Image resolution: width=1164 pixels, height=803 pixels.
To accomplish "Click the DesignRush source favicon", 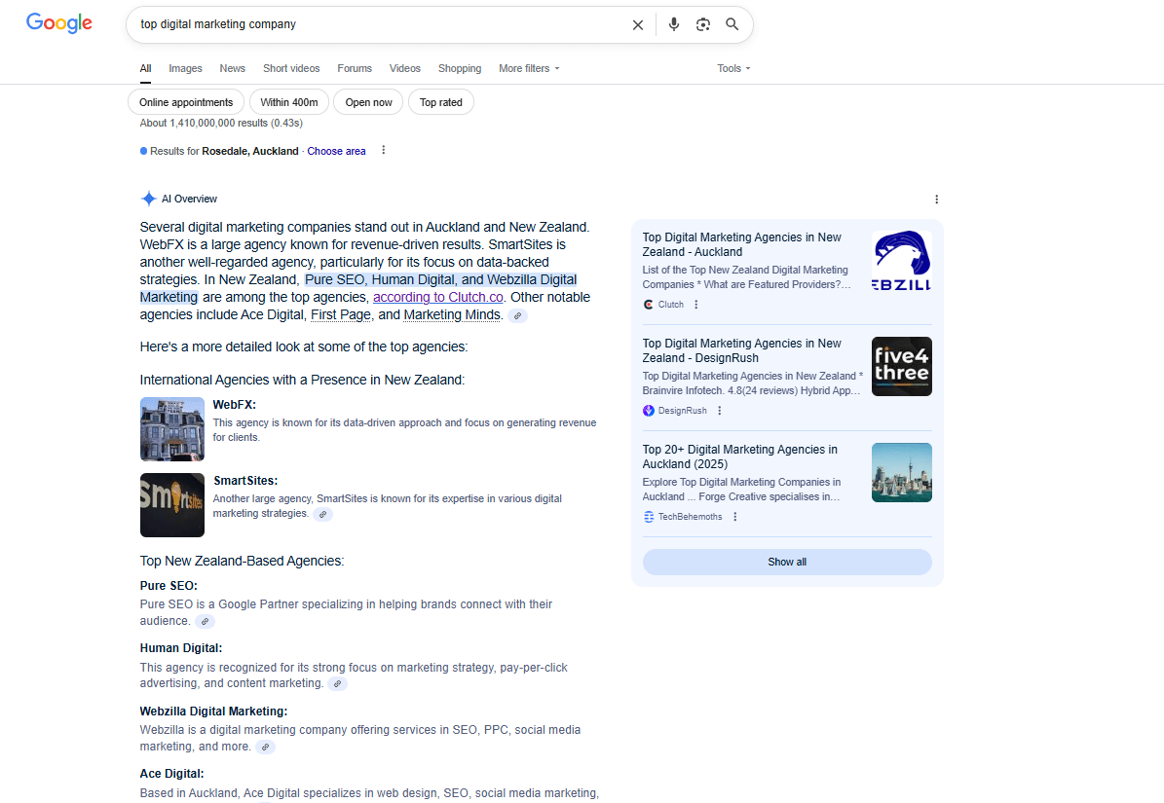I will 648,411.
